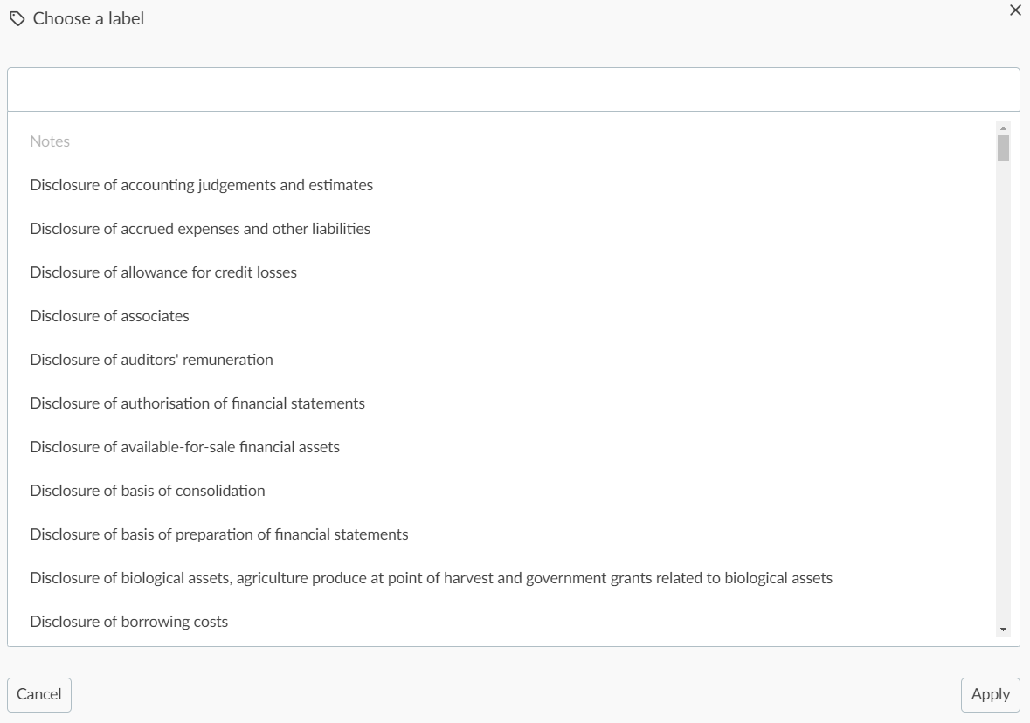Click the Apply button

tap(990, 695)
